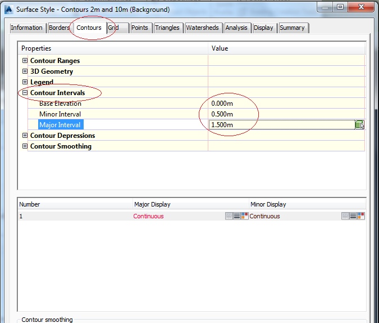
Task: Expand the 3D Geometry property group
Action: pyautogui.click(x=25, y=71)
